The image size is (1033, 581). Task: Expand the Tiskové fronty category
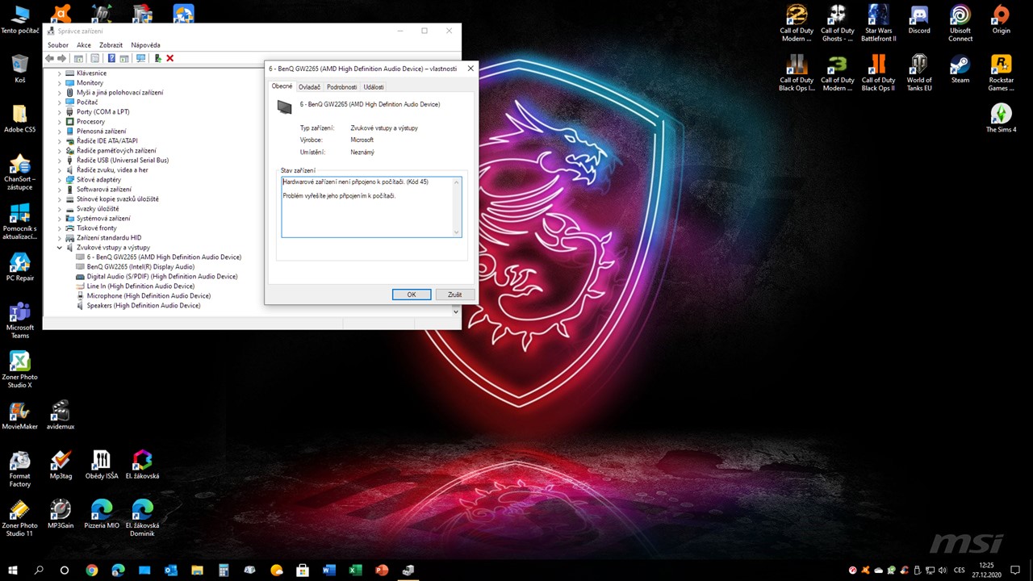click(x=59, y=228)
